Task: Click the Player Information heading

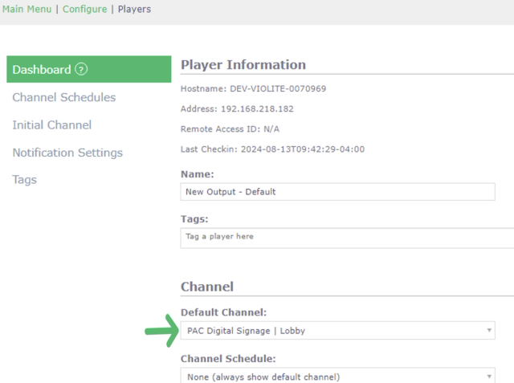Action: pos(243,65)
